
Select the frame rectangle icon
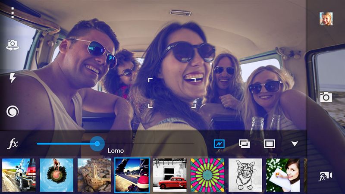[270, 144]
